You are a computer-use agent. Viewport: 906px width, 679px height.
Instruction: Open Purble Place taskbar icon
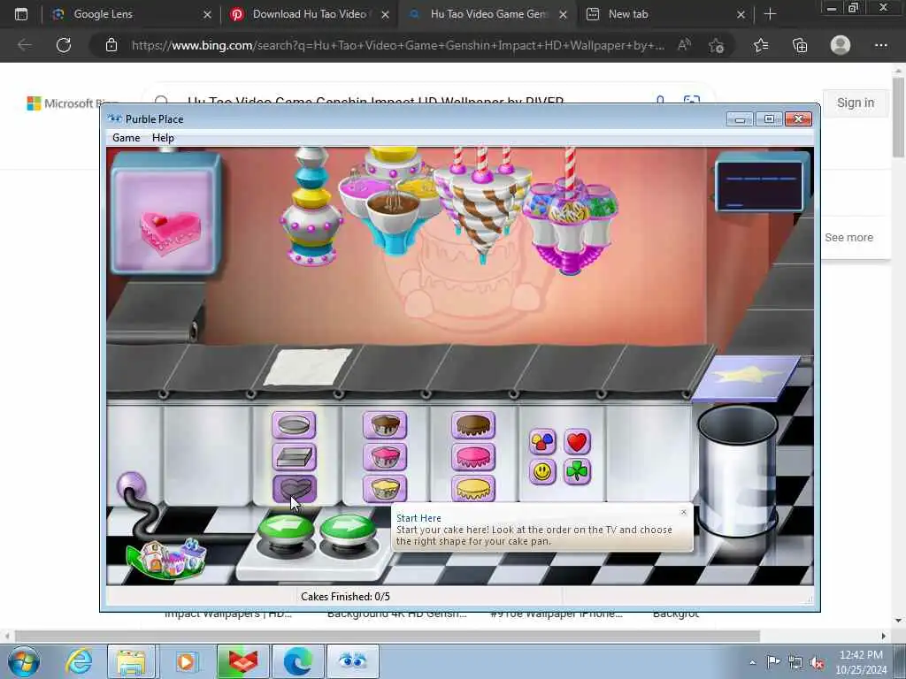pos(352,661)
